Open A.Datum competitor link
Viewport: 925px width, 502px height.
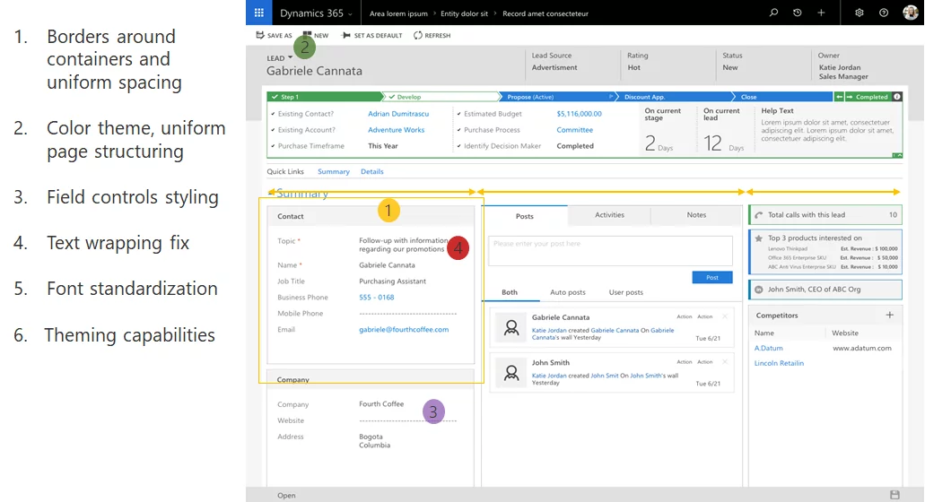[768, 348]
